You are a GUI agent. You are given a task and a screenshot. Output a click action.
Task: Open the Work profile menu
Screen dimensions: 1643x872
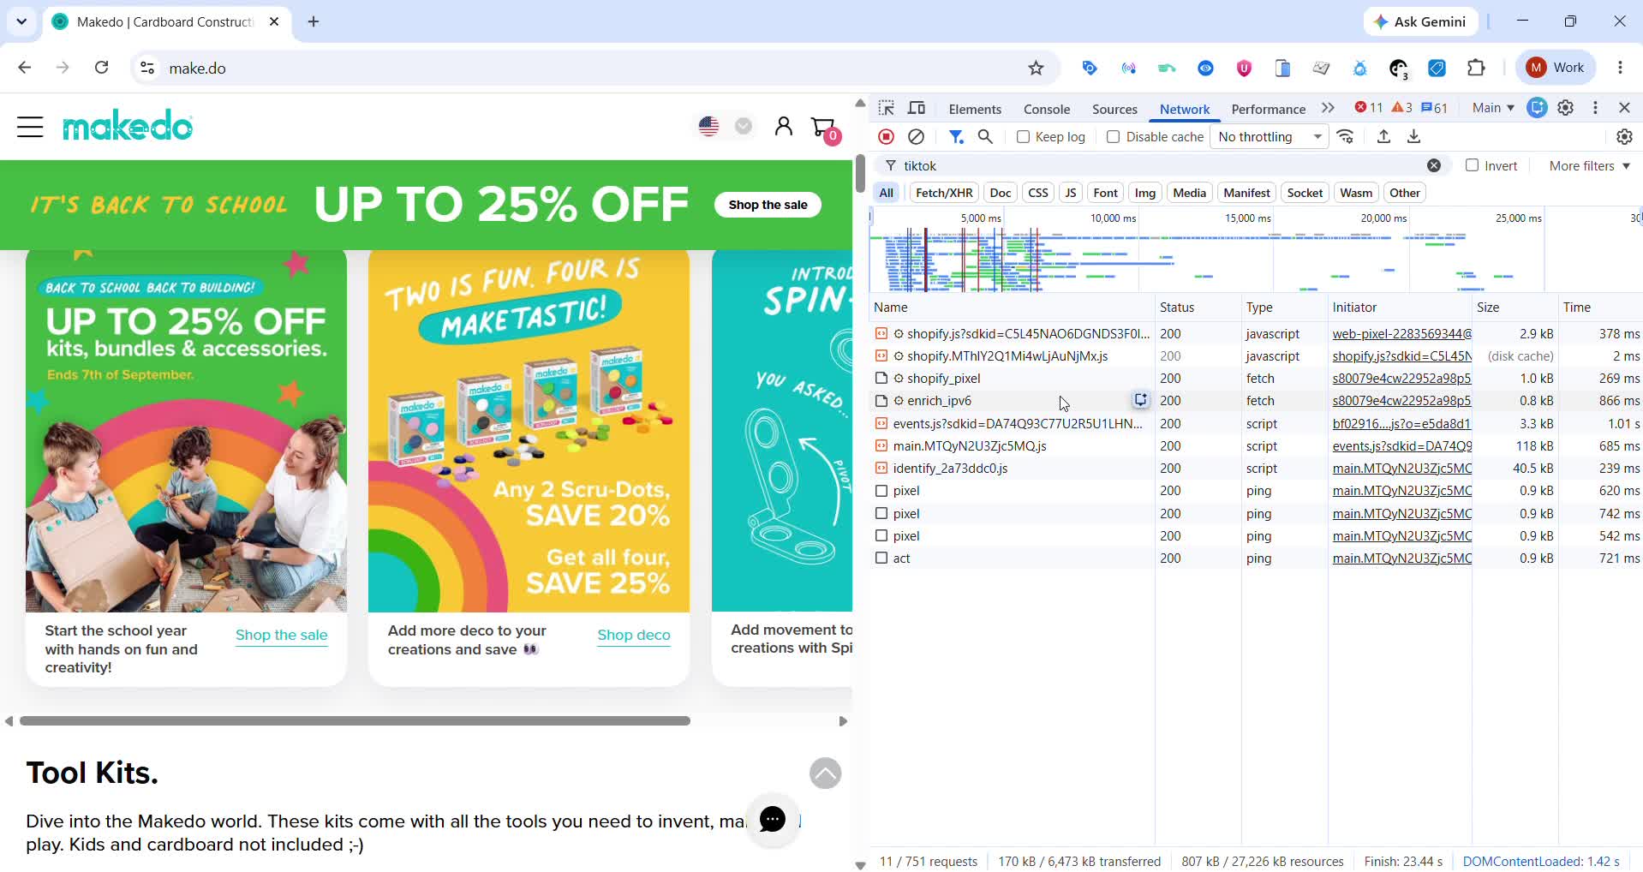(1556, 68)
